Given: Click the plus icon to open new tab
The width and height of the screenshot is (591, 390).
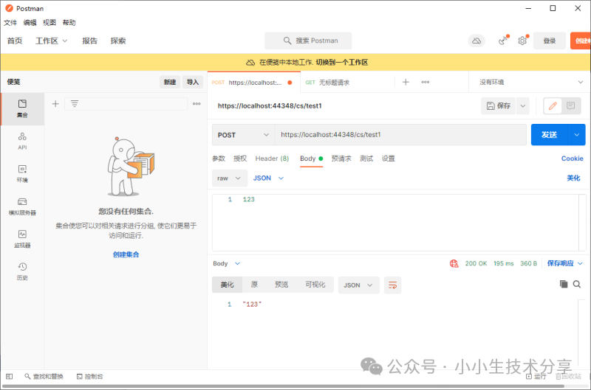Looking at the screenshot, I should coord(406,83).
